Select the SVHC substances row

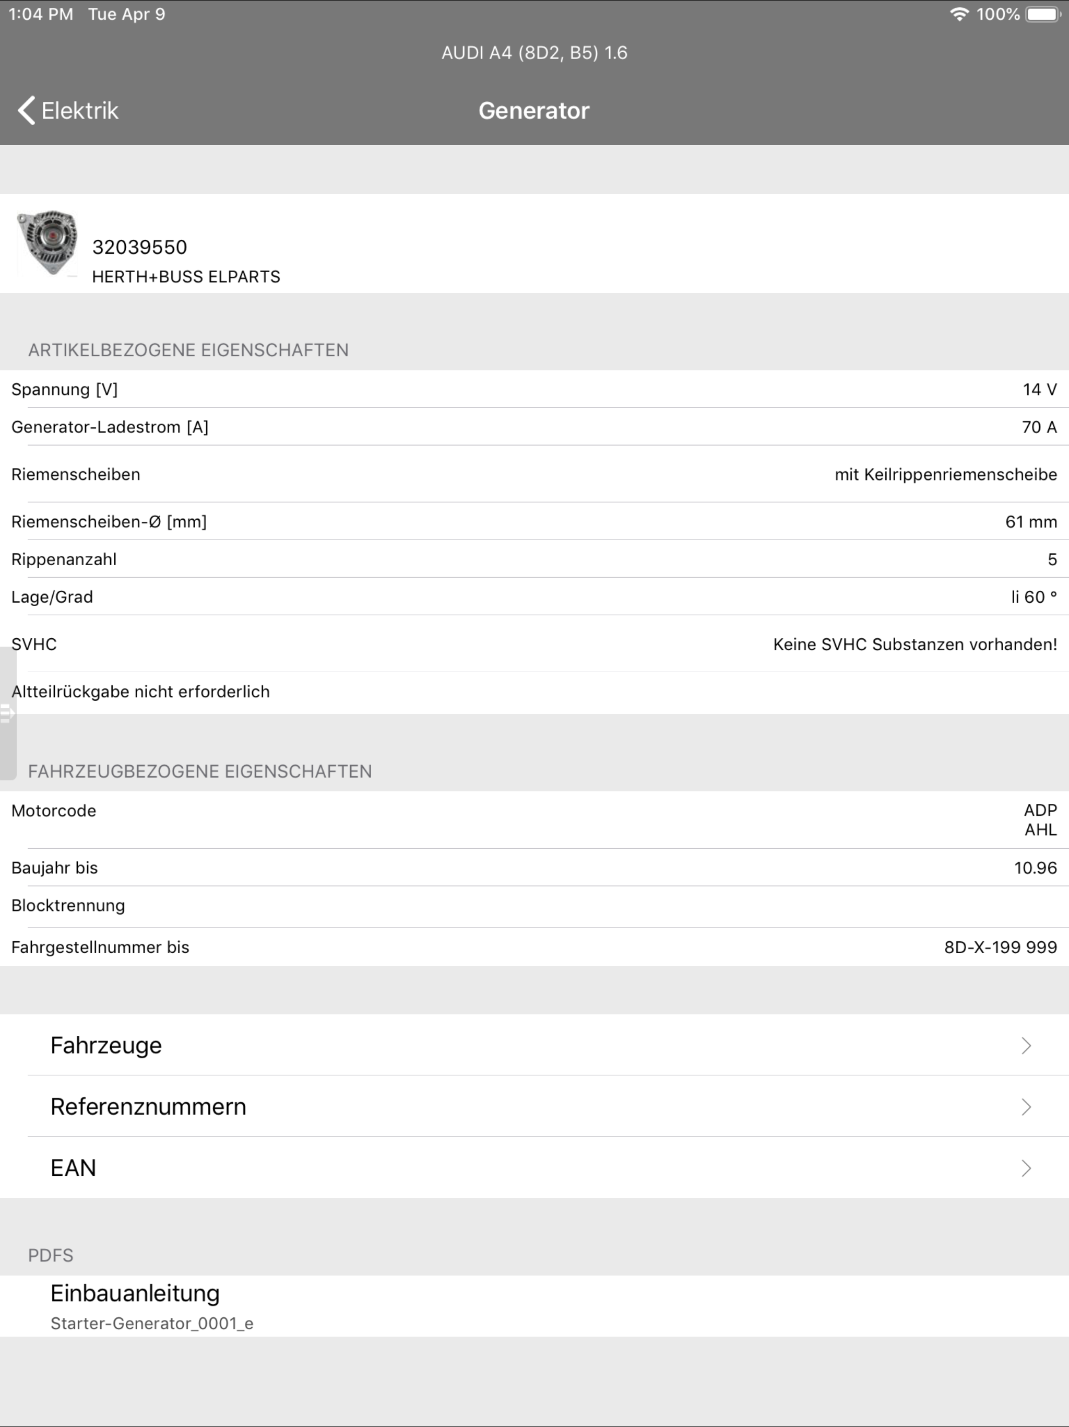[x=534, y=643]
